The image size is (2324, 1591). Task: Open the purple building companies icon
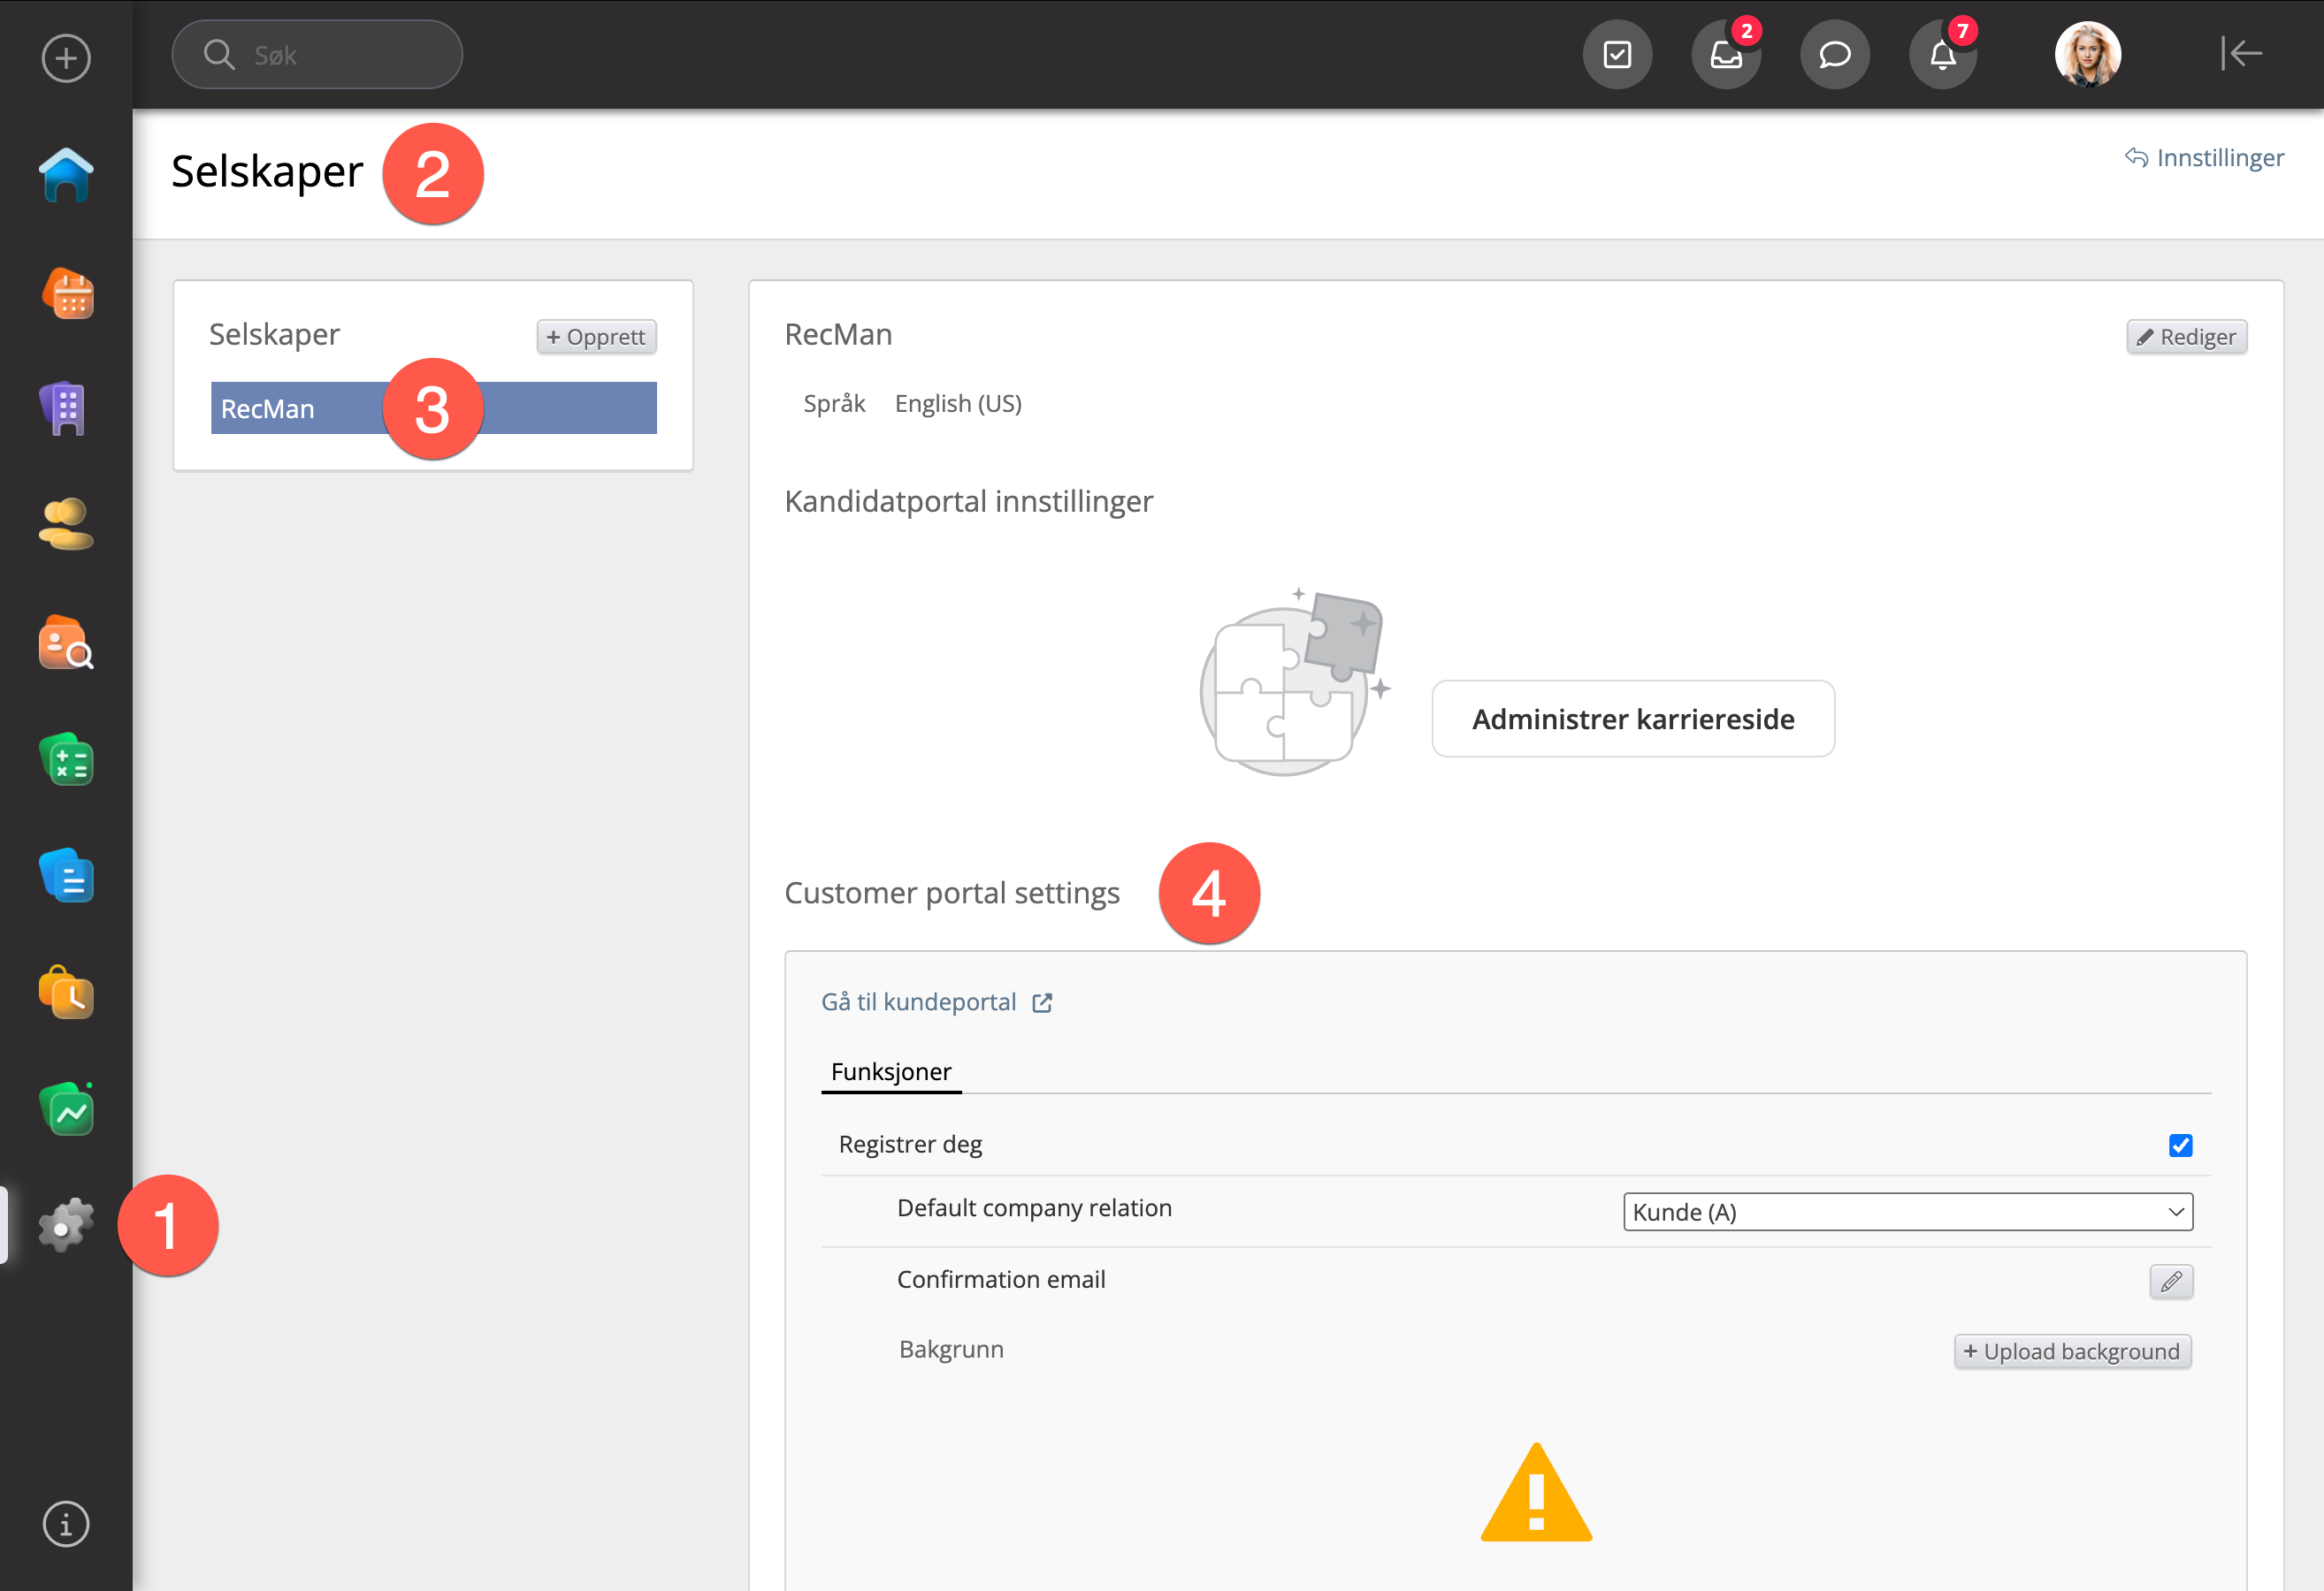pos(66,410)
